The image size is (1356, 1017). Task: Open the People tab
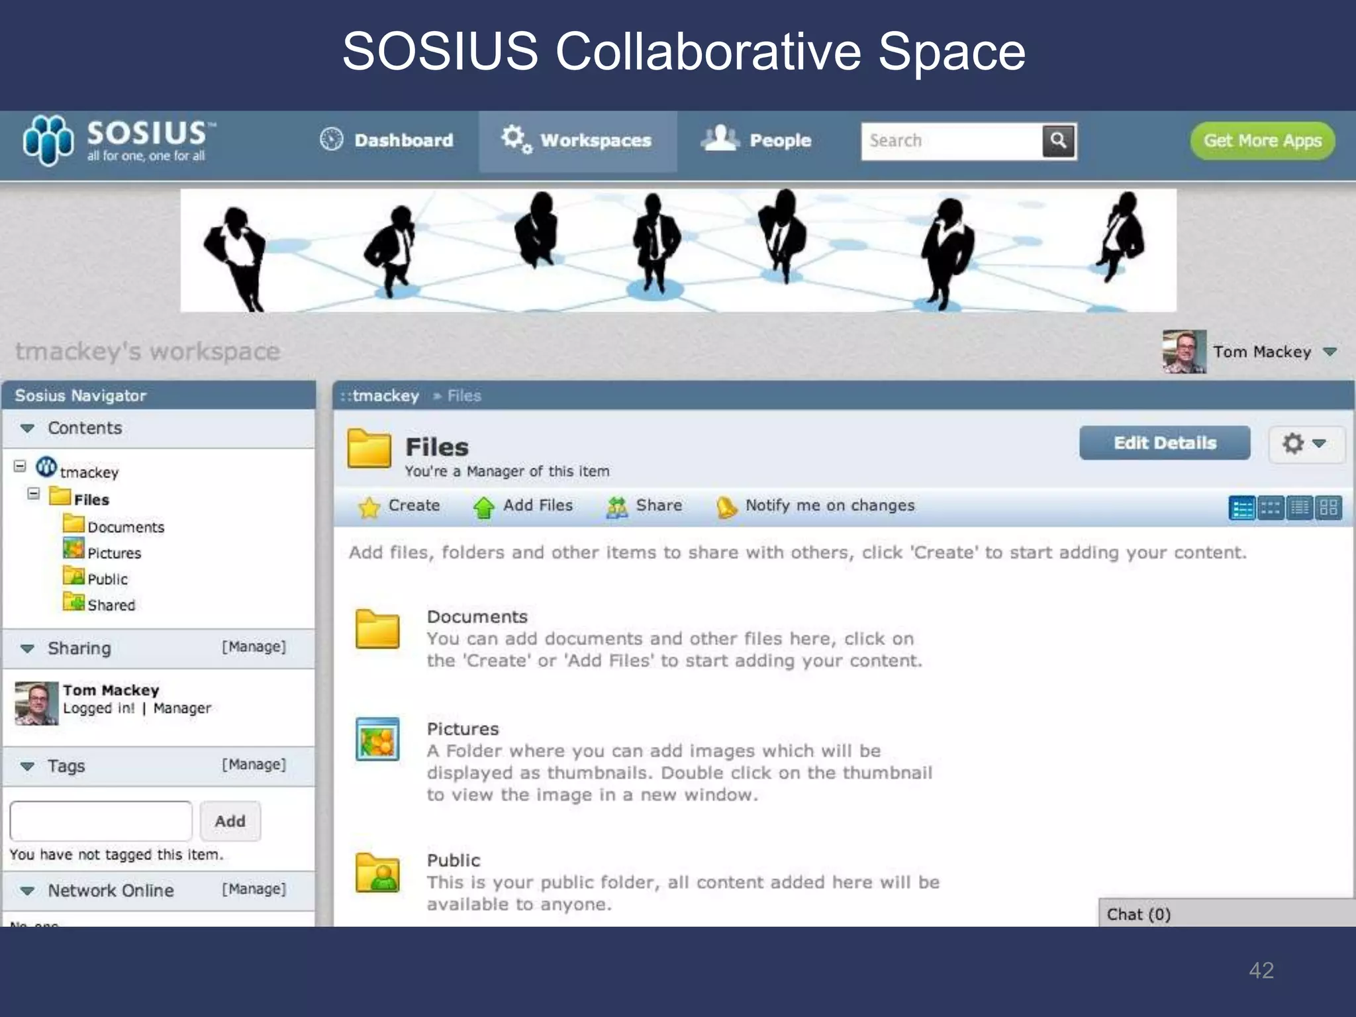[757, 140]
